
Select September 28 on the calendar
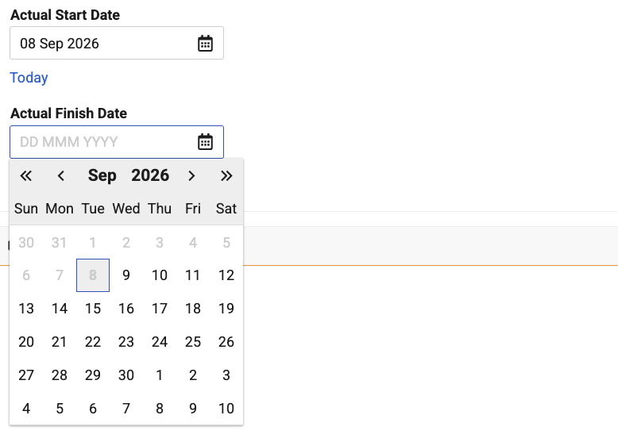[60, 375]
